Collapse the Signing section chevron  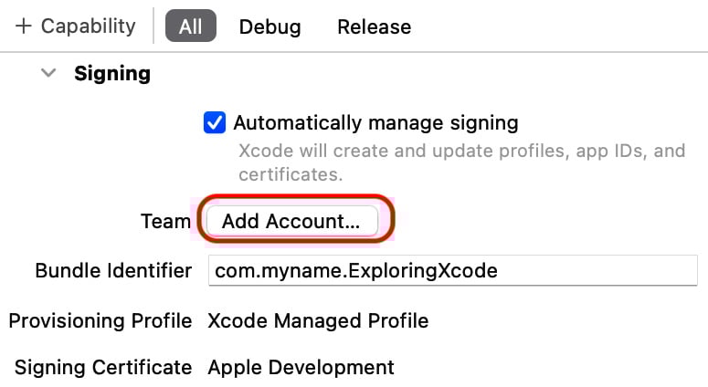[48, 73]
